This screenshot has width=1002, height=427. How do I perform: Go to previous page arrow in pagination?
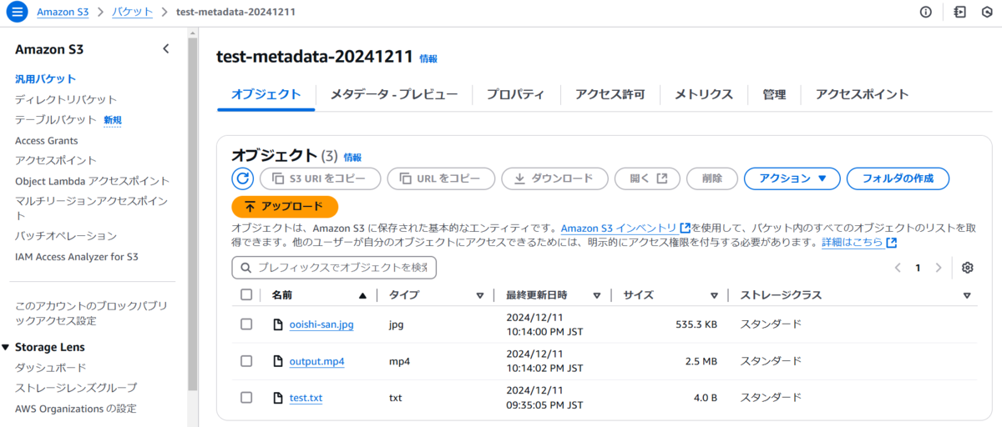pyautogui.click(x=898, y=268)
